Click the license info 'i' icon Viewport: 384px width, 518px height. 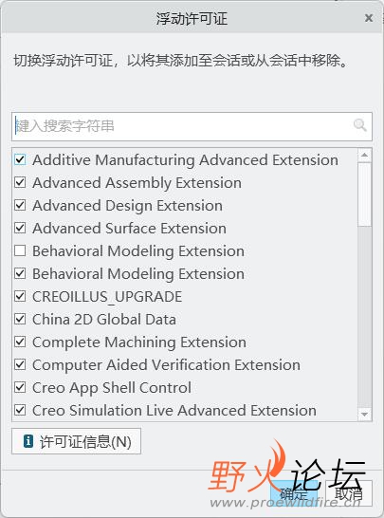click(28, 441)
